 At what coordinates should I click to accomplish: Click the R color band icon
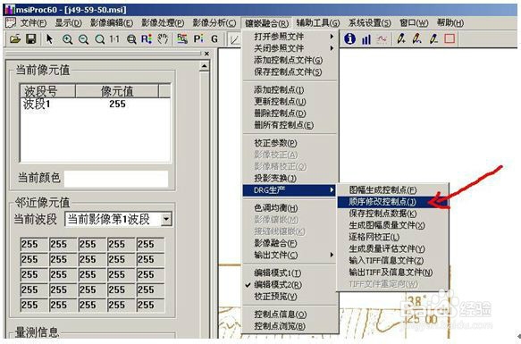tap(147, 39)
